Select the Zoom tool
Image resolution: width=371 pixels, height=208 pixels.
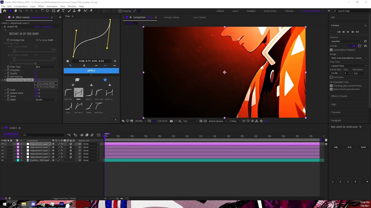point(20,11)
